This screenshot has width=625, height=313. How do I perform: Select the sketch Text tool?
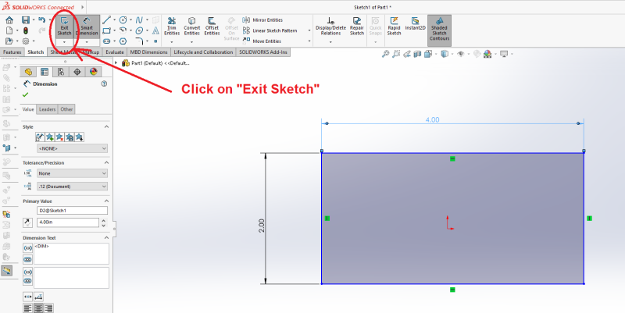pos(155,30)
